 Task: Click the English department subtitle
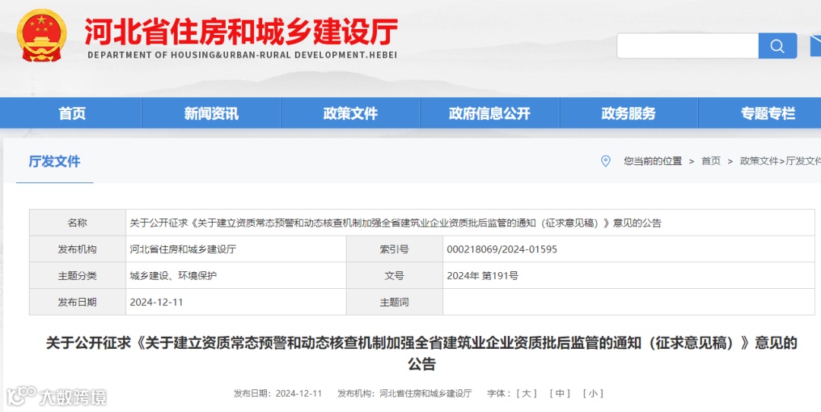(x=242, y=55)
